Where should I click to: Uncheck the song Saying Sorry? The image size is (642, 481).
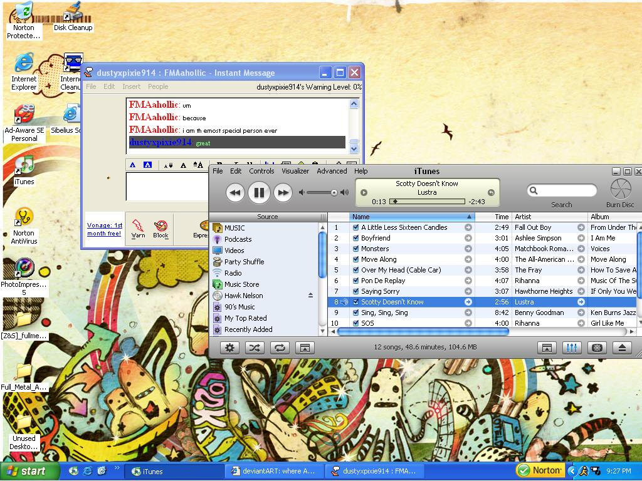356,291
